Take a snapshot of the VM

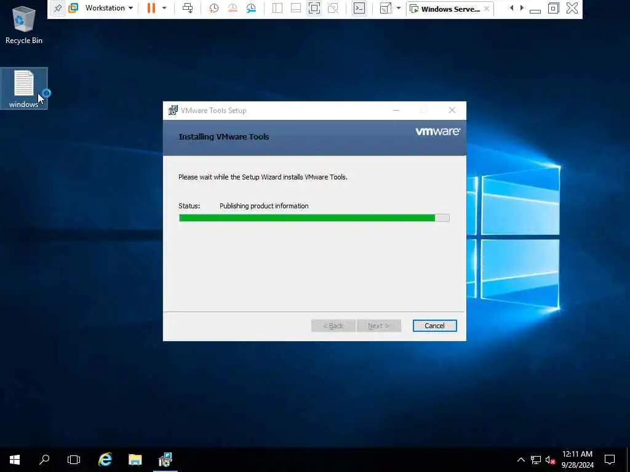point(213,8)
